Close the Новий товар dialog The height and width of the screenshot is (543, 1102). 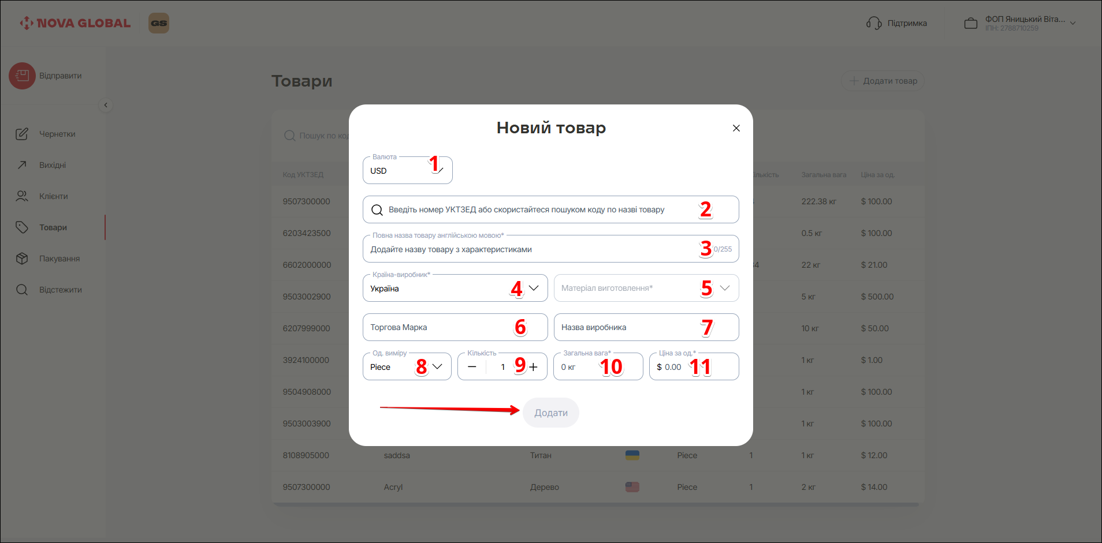(x=736, y=128)
